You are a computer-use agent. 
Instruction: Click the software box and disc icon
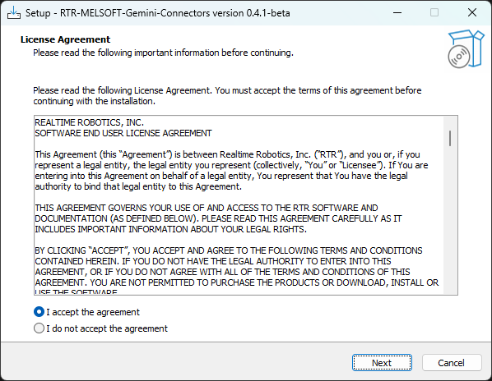(x=466, y=48)
